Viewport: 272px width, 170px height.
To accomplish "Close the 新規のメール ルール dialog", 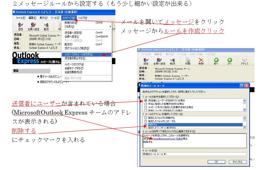I will click(x=247, y=86).
